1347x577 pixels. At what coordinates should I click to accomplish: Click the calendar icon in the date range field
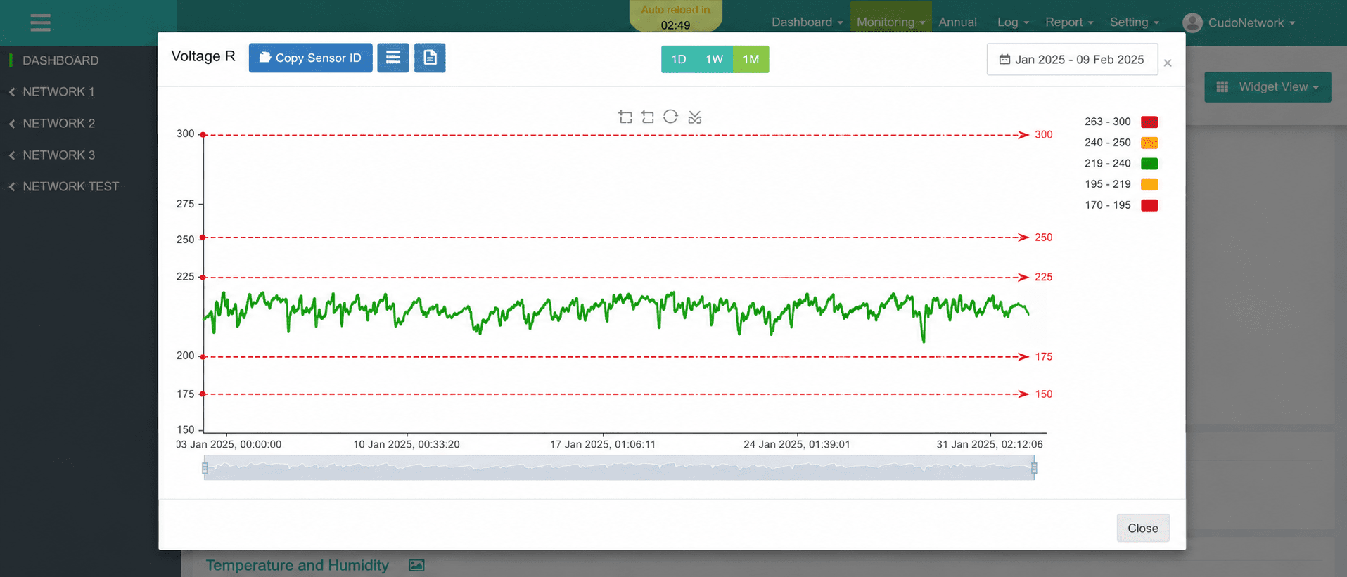(x=1004, y=60)
